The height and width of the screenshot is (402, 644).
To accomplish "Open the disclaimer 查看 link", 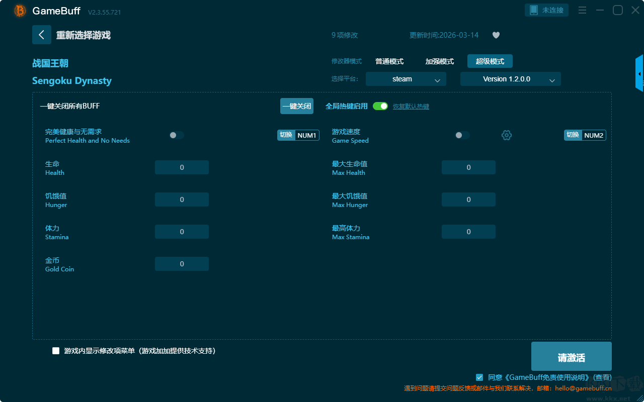I will click(x=602, y=377).
